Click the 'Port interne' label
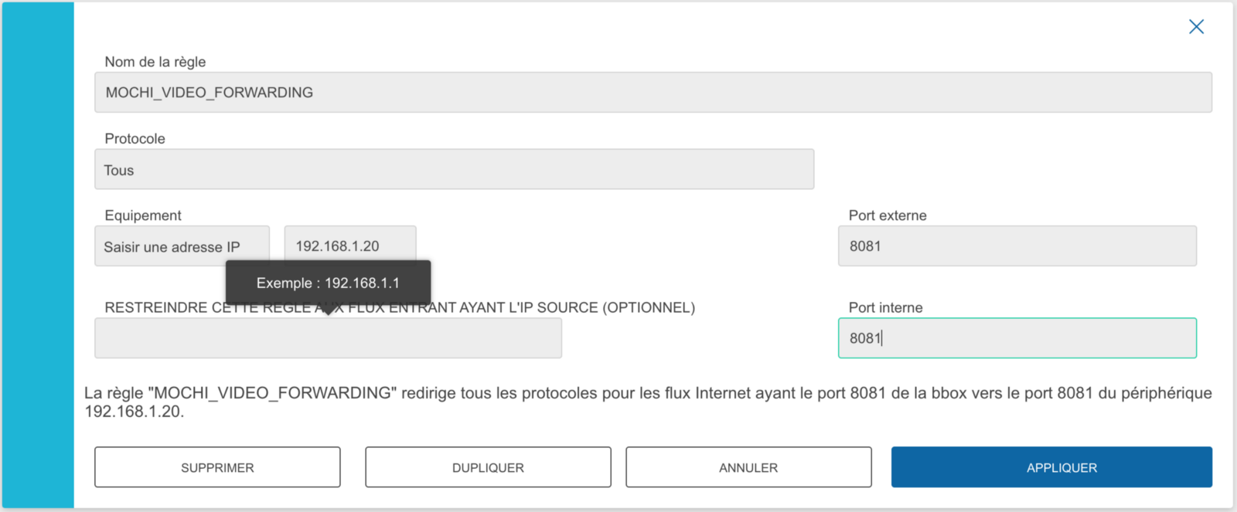 pos(886,307)
